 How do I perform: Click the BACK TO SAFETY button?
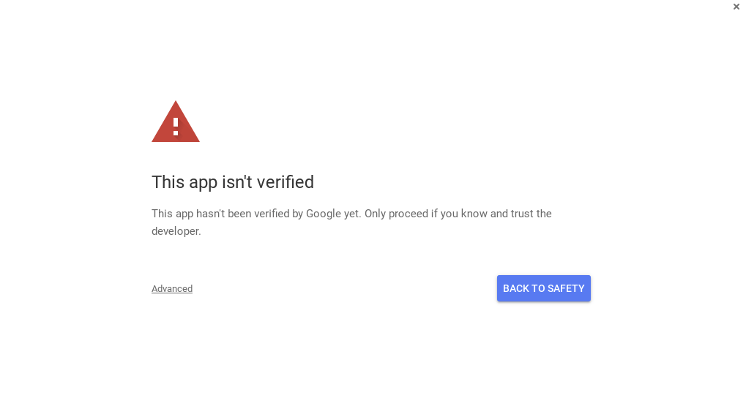tap(544, 288)
